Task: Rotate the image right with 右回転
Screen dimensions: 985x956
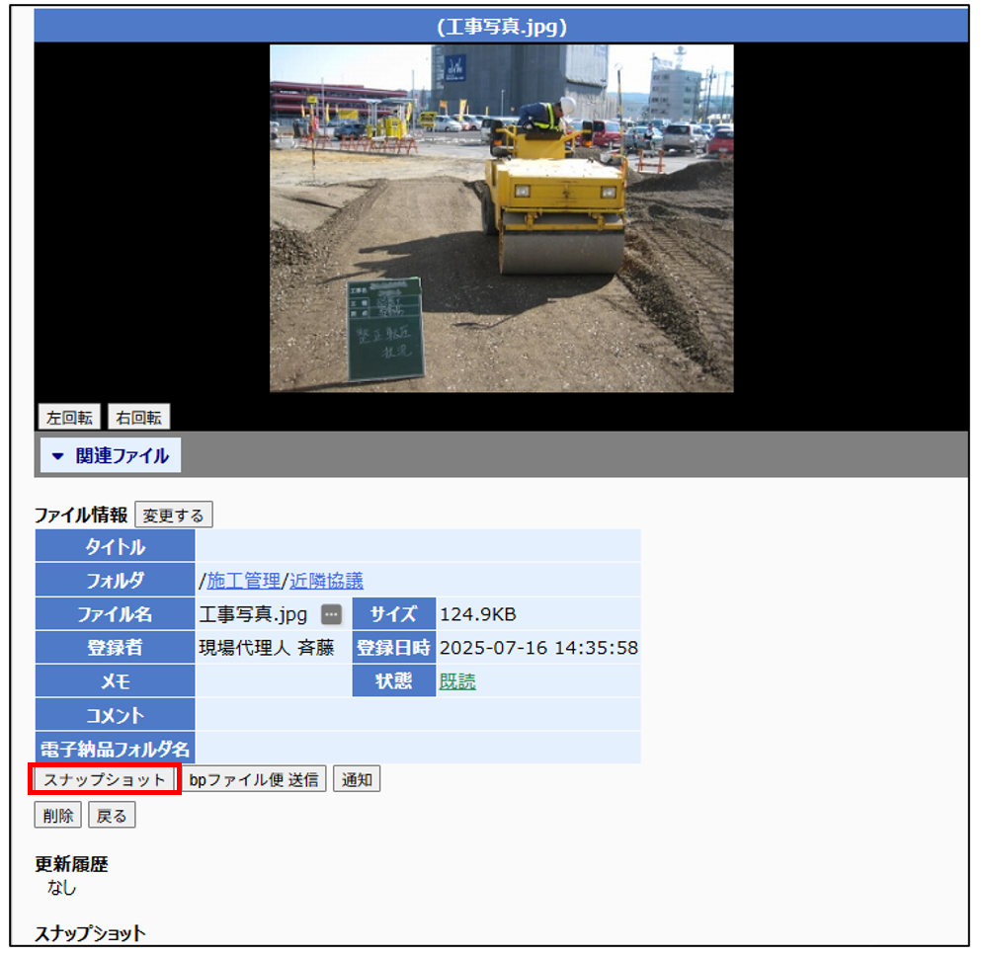Action: point(138,418)
